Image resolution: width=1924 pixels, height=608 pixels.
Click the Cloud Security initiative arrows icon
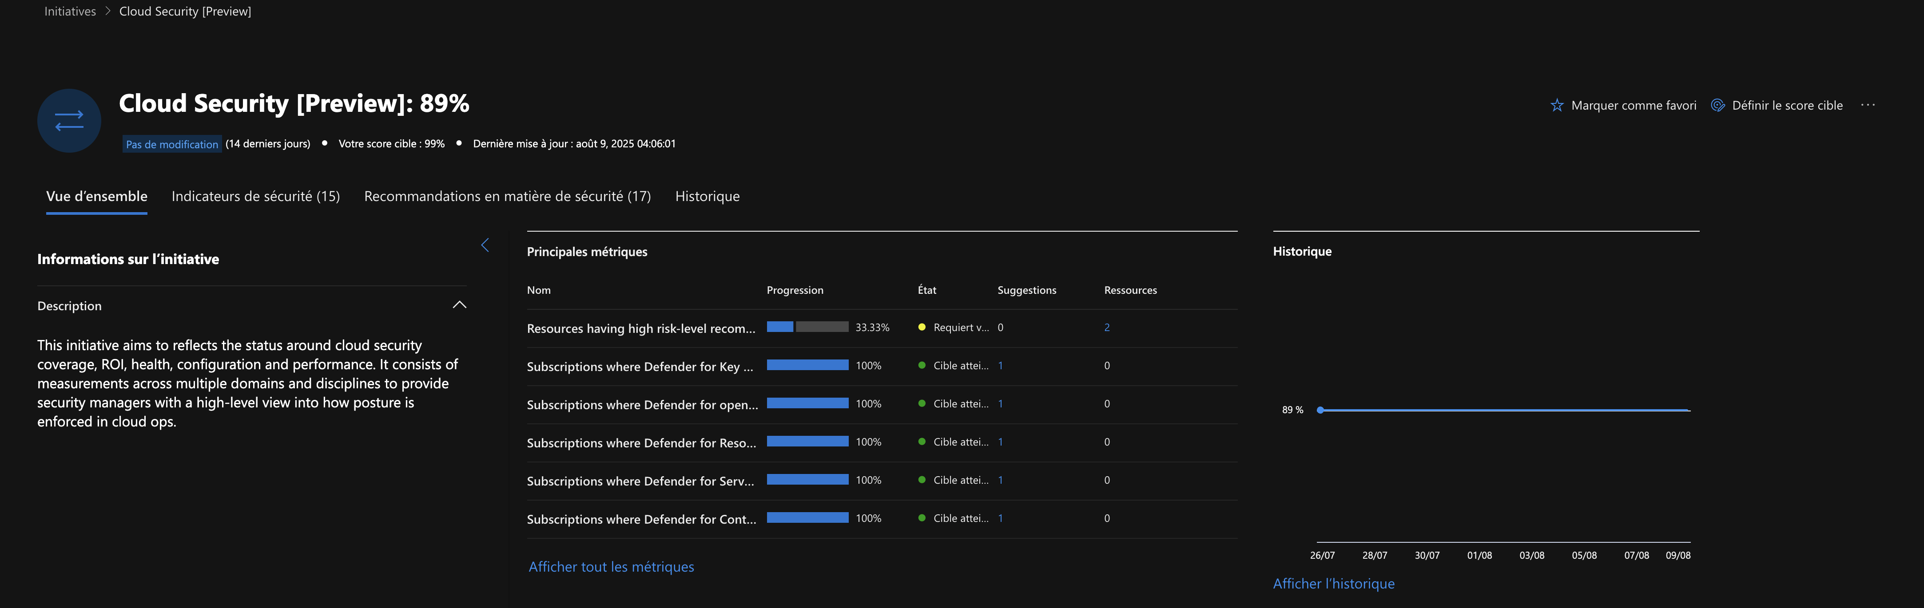coord(69,121)
